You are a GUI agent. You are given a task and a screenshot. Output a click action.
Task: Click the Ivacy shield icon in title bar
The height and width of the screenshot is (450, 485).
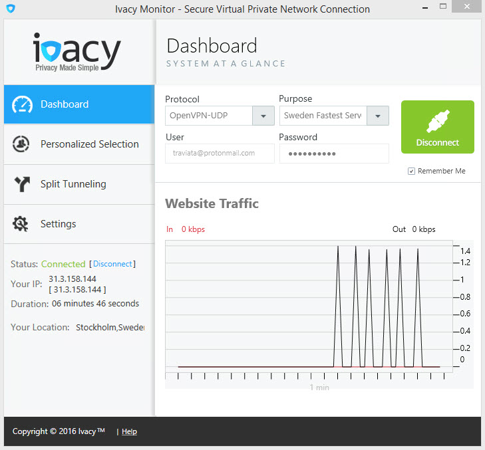tap(11, 9)
